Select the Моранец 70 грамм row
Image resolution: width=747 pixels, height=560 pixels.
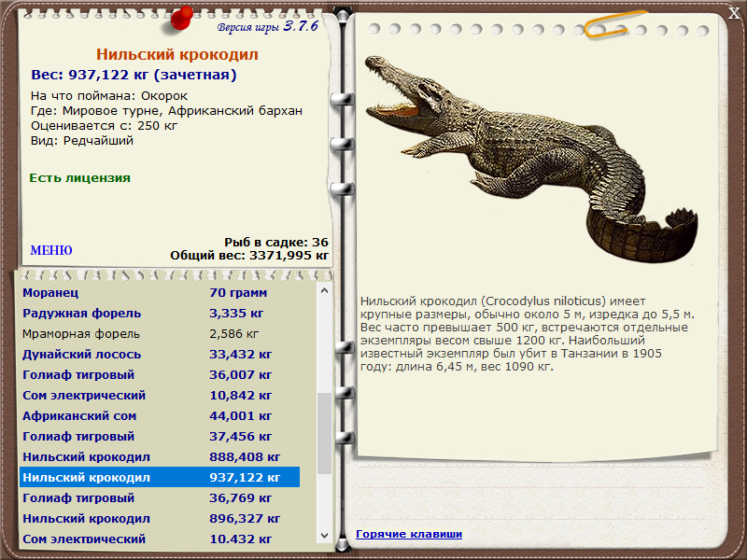pos(160,293)
